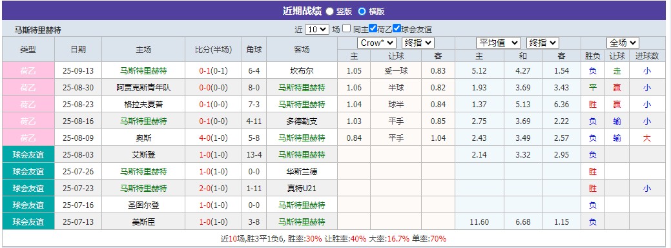The image size is (671, 248).
Task: Uncheck the 球会友谊 filter checkbox
Action: (397, 28)
